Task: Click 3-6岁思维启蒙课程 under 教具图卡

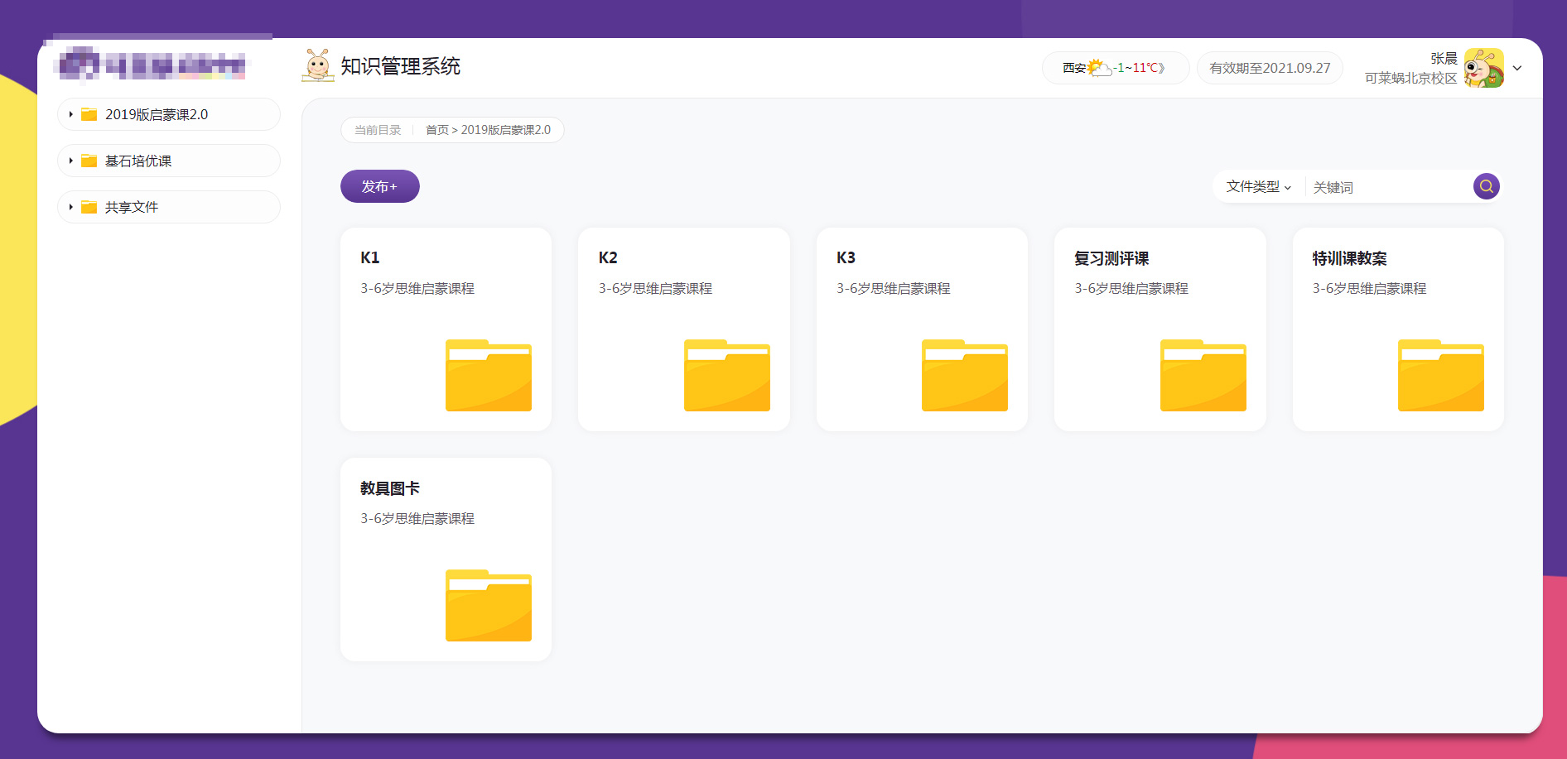Action: click(417, 518)
